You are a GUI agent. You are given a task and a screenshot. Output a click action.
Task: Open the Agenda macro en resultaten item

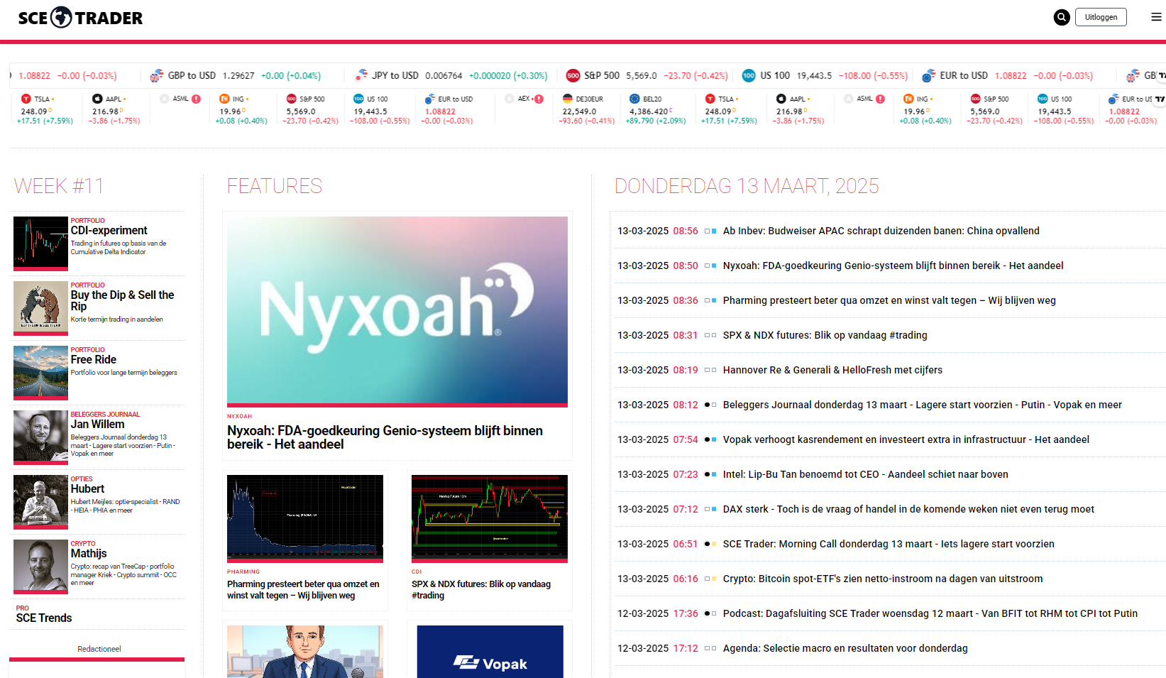point(845,648)
